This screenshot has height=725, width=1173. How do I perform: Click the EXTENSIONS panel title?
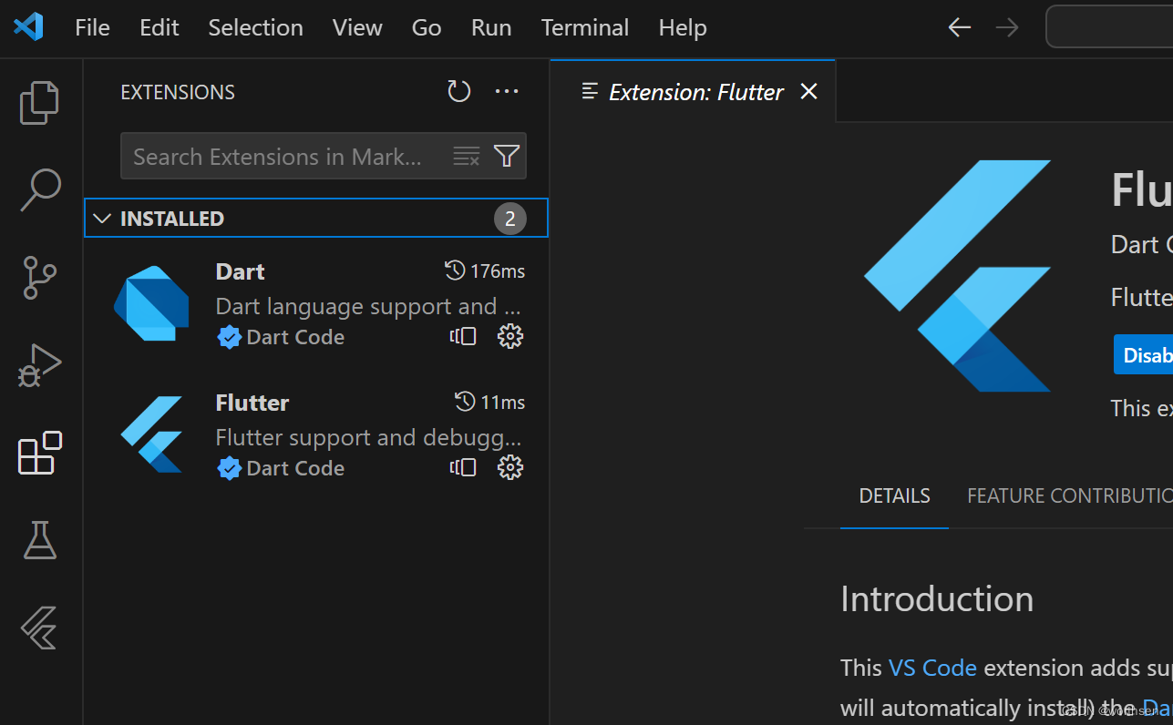coord(178,92)
